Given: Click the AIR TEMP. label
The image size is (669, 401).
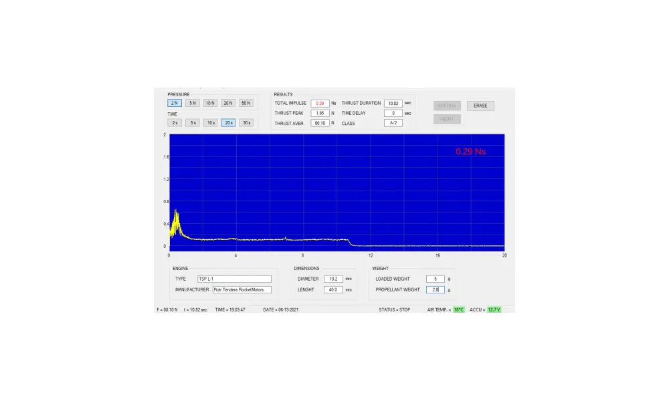Looking at the screenshot, I should 439,310.
